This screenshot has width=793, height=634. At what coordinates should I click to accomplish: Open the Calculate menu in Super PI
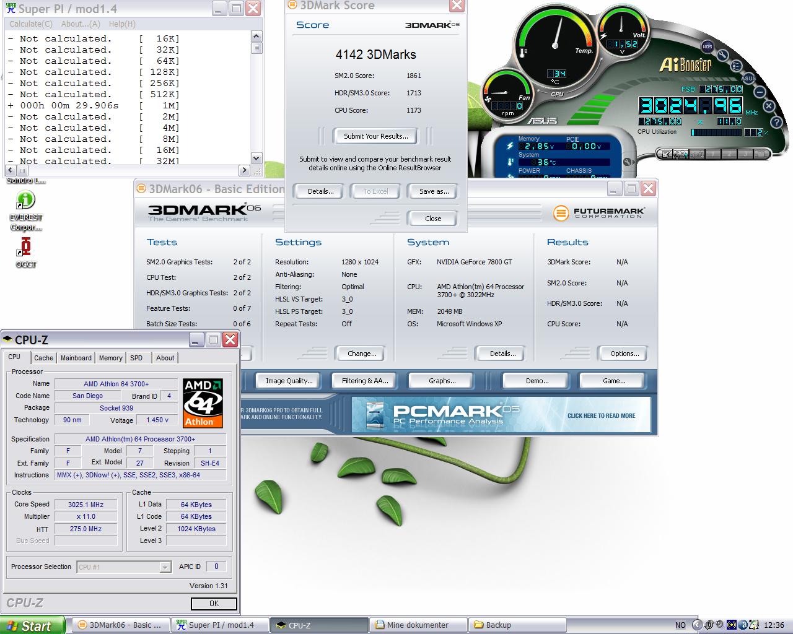click(x=30, y=24)
